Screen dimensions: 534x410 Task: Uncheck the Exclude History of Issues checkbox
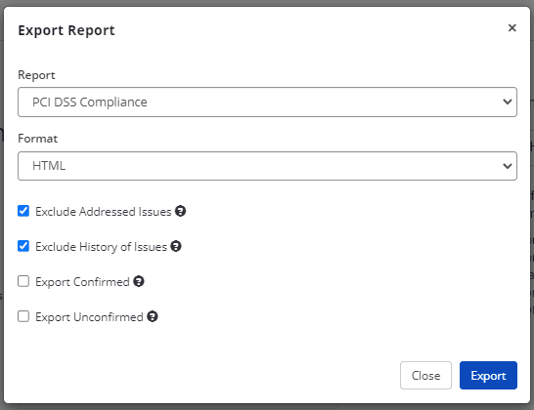[23, 246]
